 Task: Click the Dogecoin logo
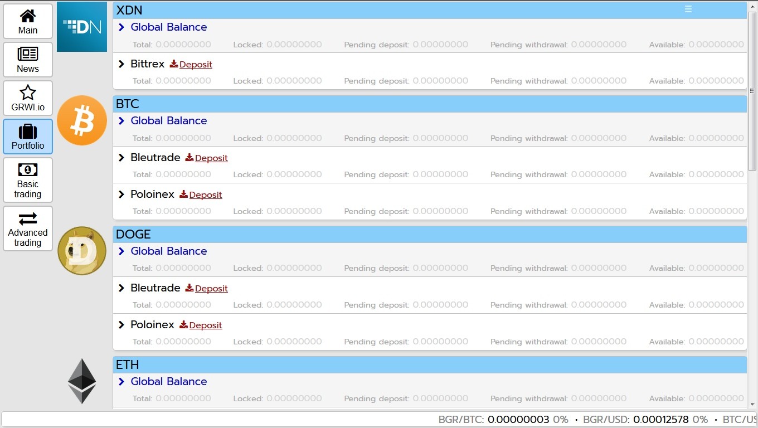pos(82,251)
